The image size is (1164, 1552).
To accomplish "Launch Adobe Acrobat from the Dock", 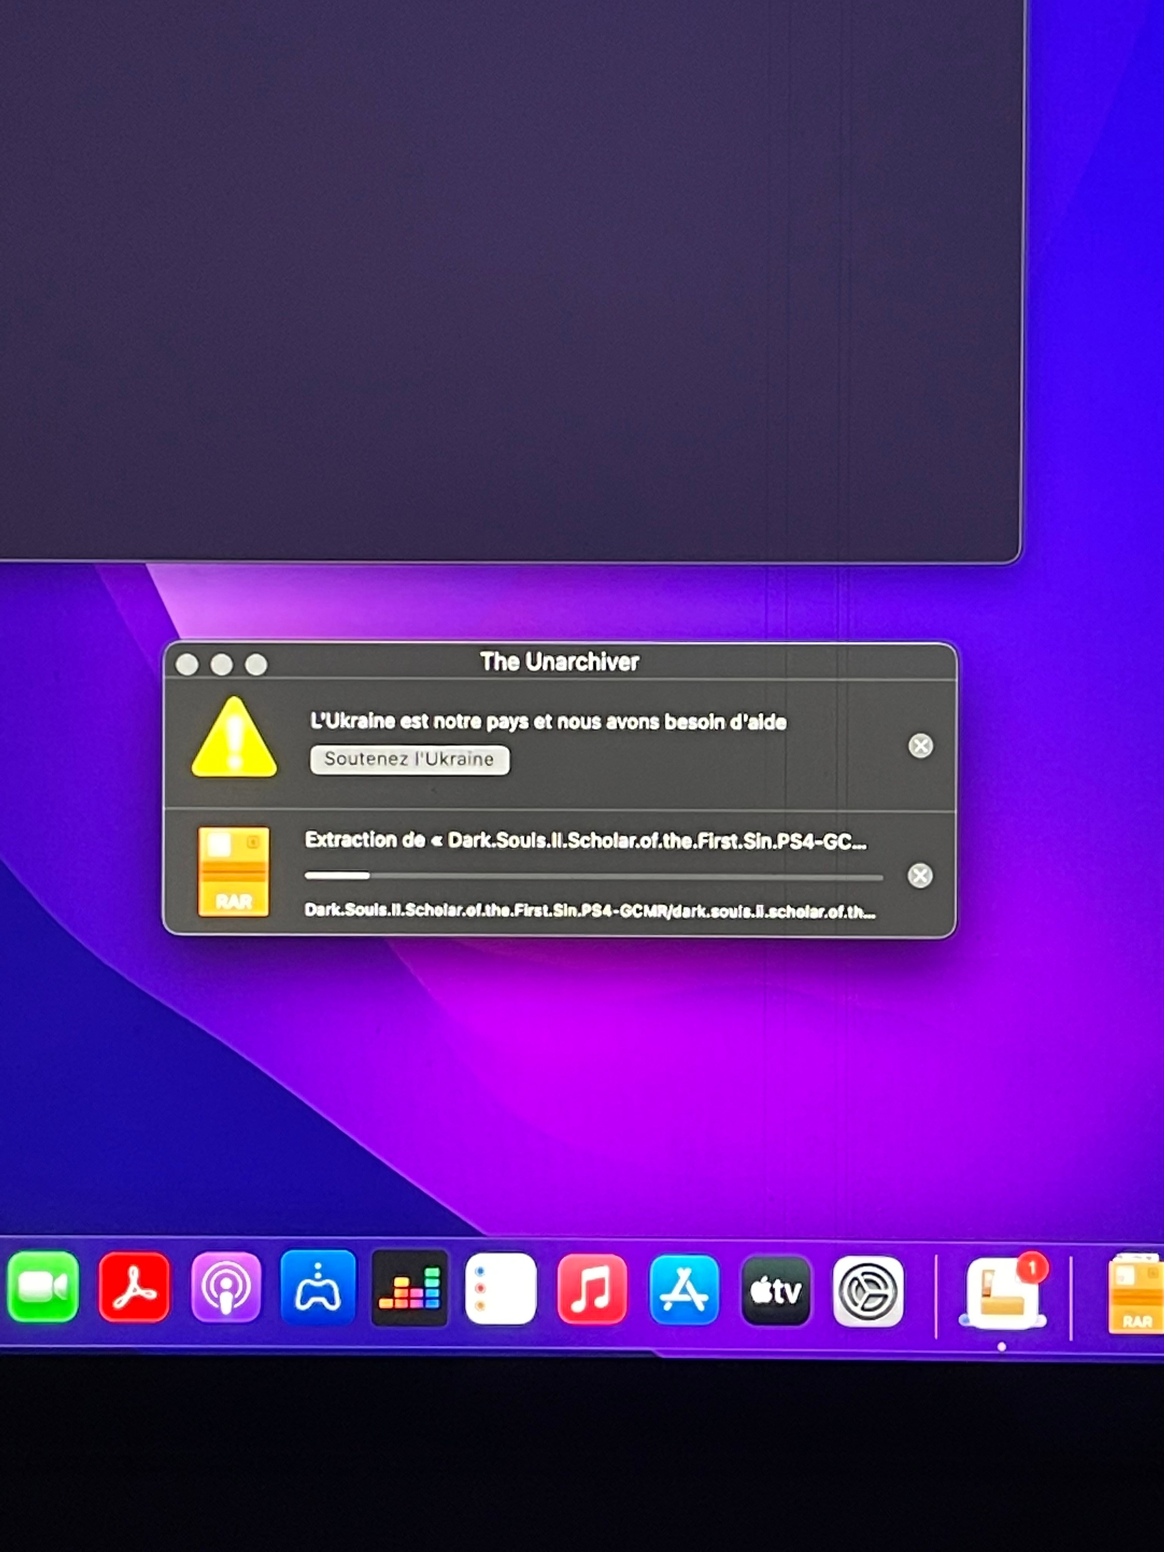I will click(134, 1288).
